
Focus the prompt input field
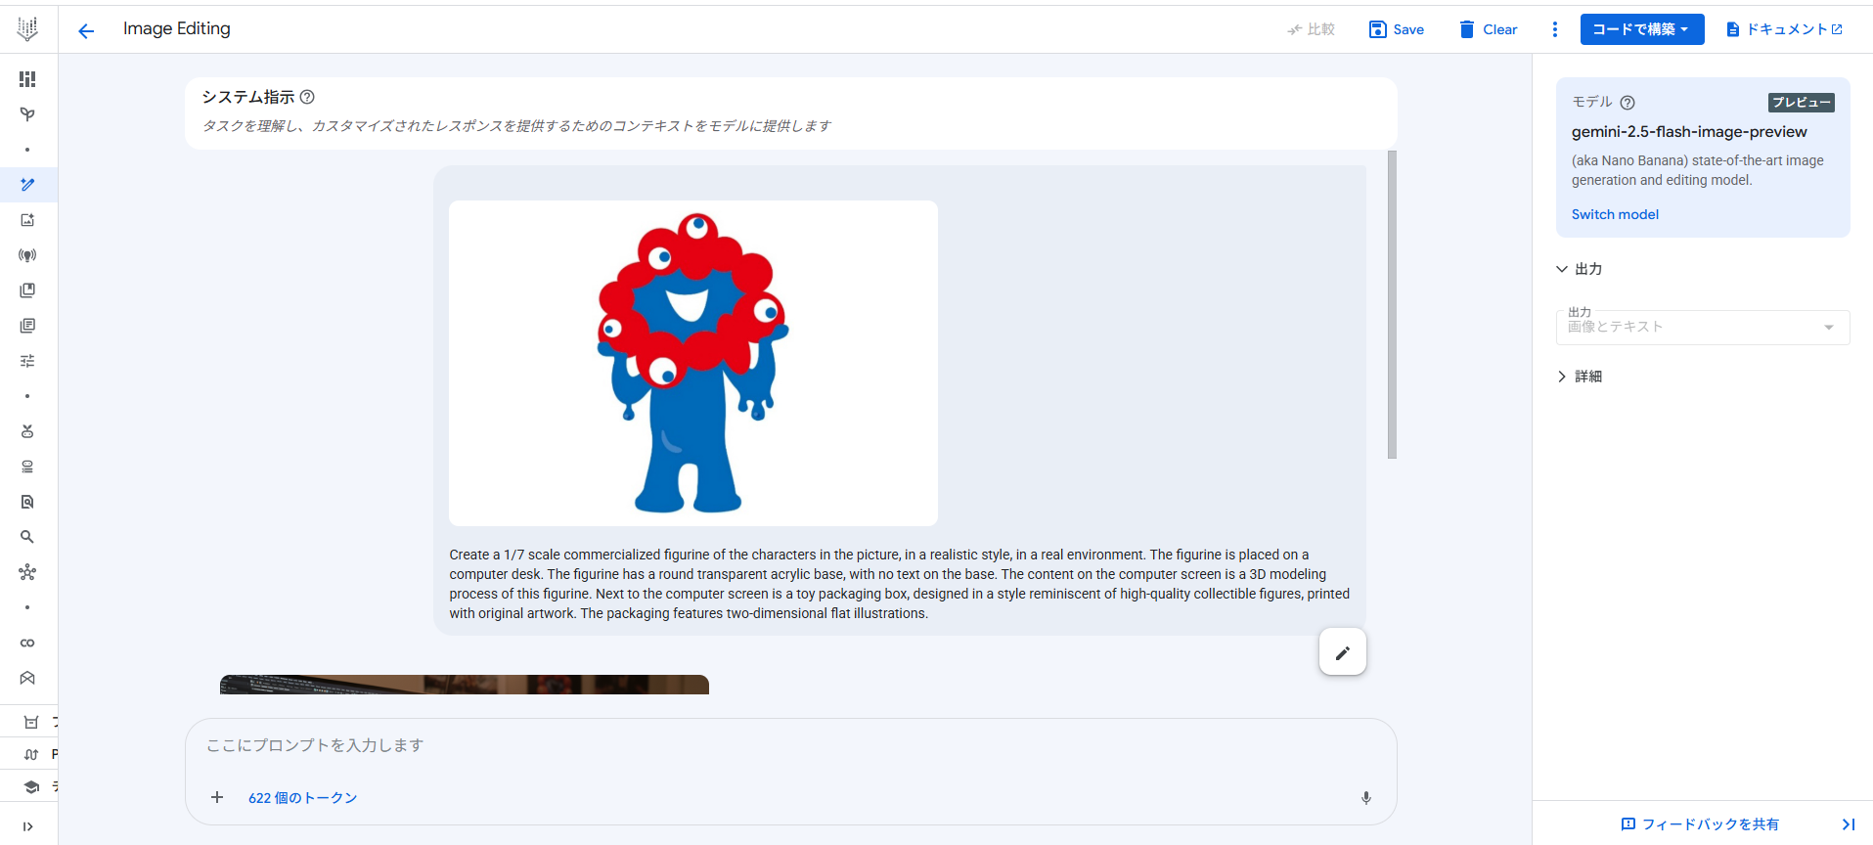tap(790, 745)
